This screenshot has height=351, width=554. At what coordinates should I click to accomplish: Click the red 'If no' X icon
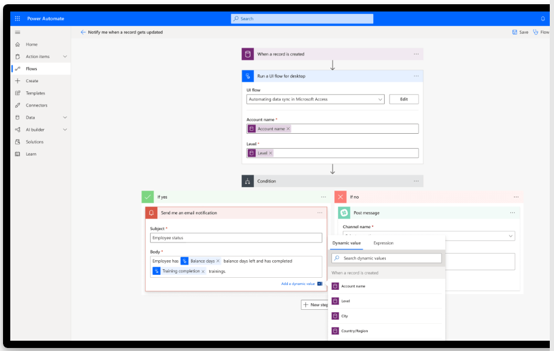341,197
